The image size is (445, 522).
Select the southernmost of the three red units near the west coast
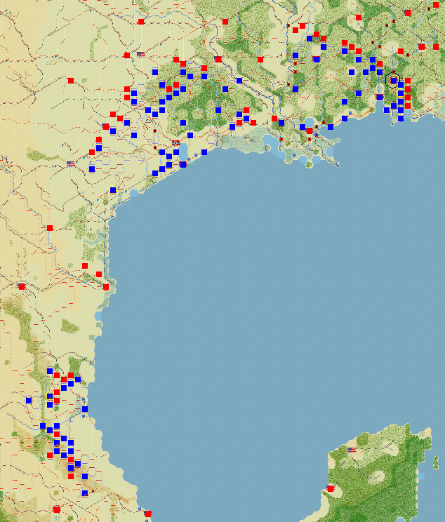106,287
